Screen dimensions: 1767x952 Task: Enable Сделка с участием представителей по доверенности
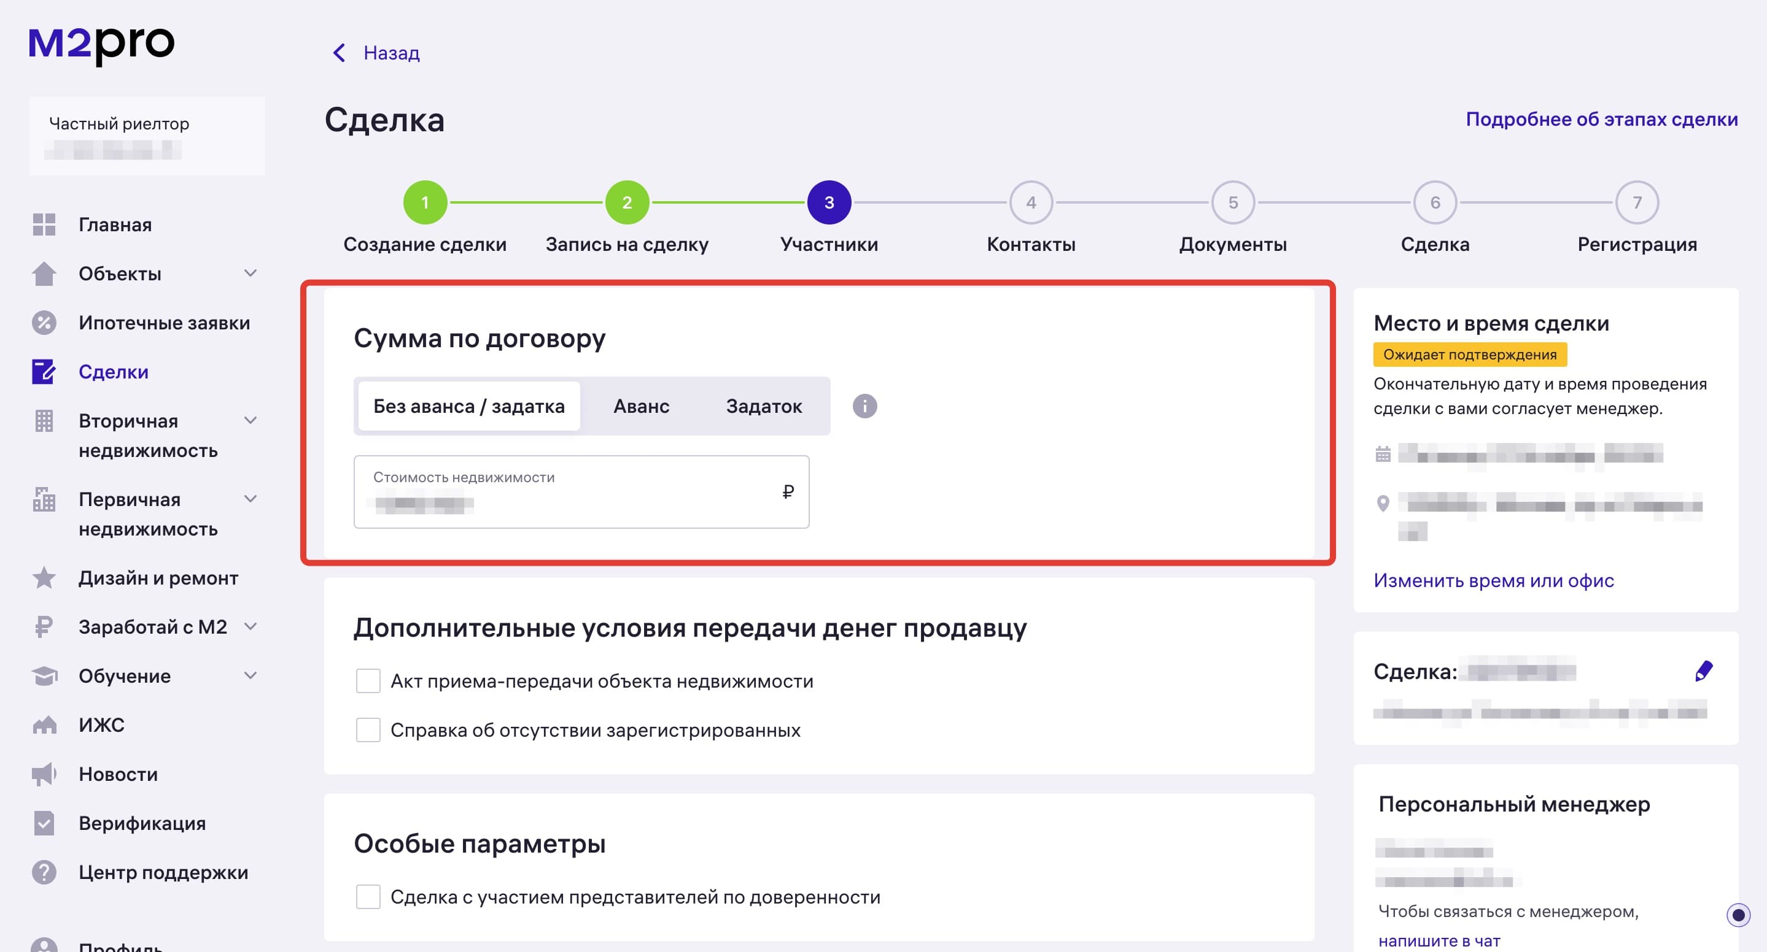tap(368, 896)
